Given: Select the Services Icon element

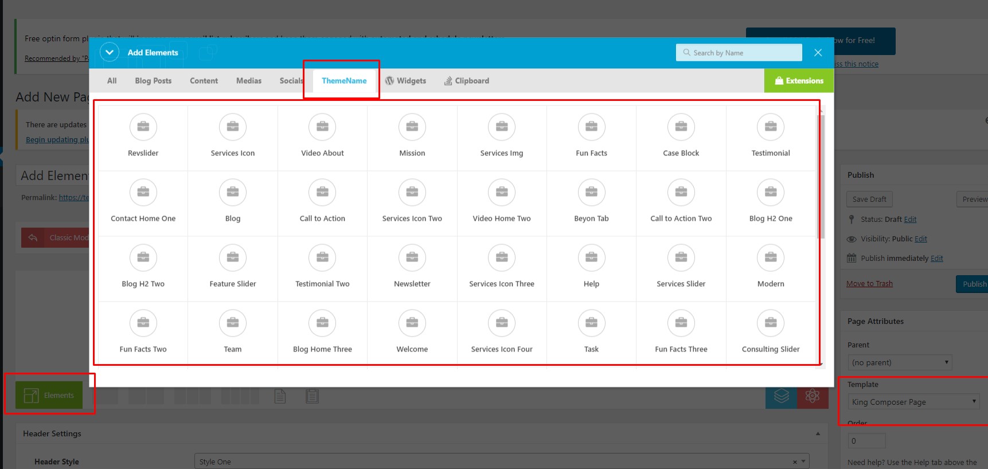Looking at the screenshot, I should tap(232, 138).
